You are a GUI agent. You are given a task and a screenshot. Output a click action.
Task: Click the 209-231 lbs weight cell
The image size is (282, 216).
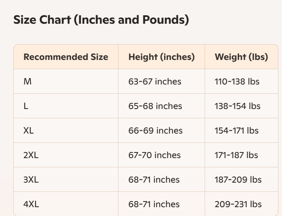(238, 204)
